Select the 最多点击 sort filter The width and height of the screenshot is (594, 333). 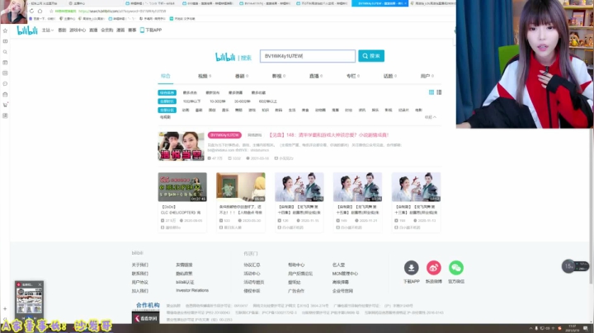click(190, 92)
